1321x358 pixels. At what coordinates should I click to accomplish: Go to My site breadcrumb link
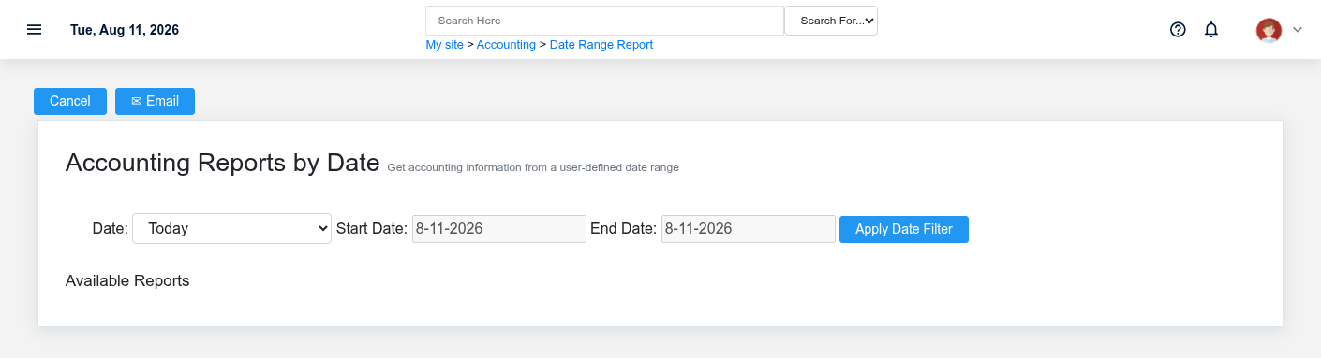tap(444, 45)
